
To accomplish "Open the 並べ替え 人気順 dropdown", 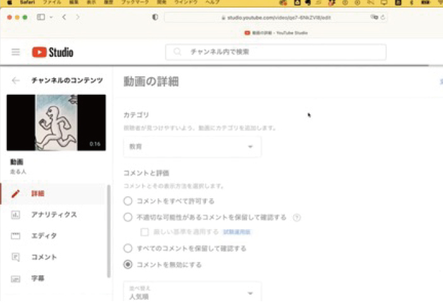I will [192, 292].
